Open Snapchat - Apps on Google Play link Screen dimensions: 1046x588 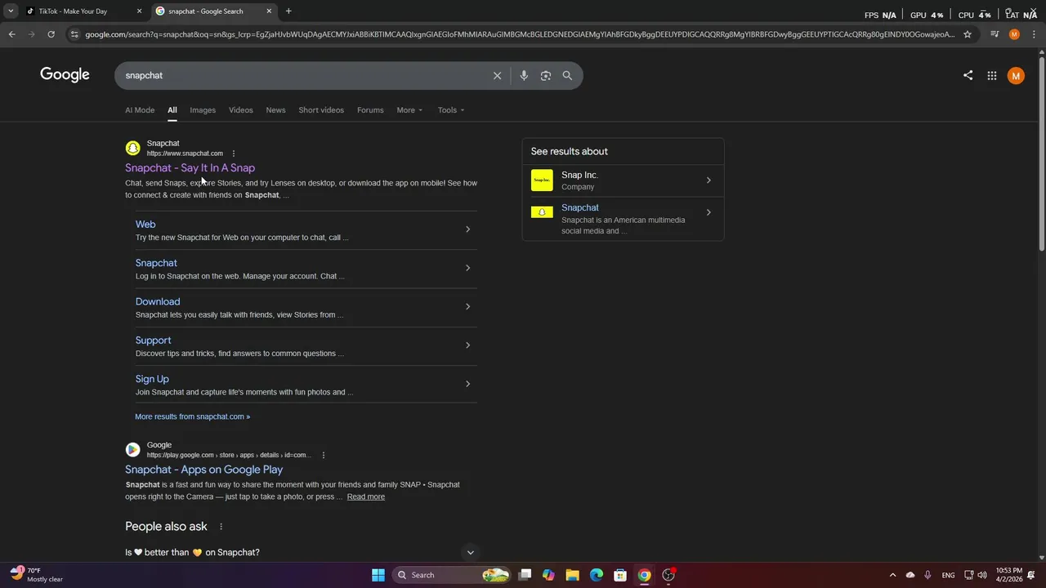[x=203, y=470]
